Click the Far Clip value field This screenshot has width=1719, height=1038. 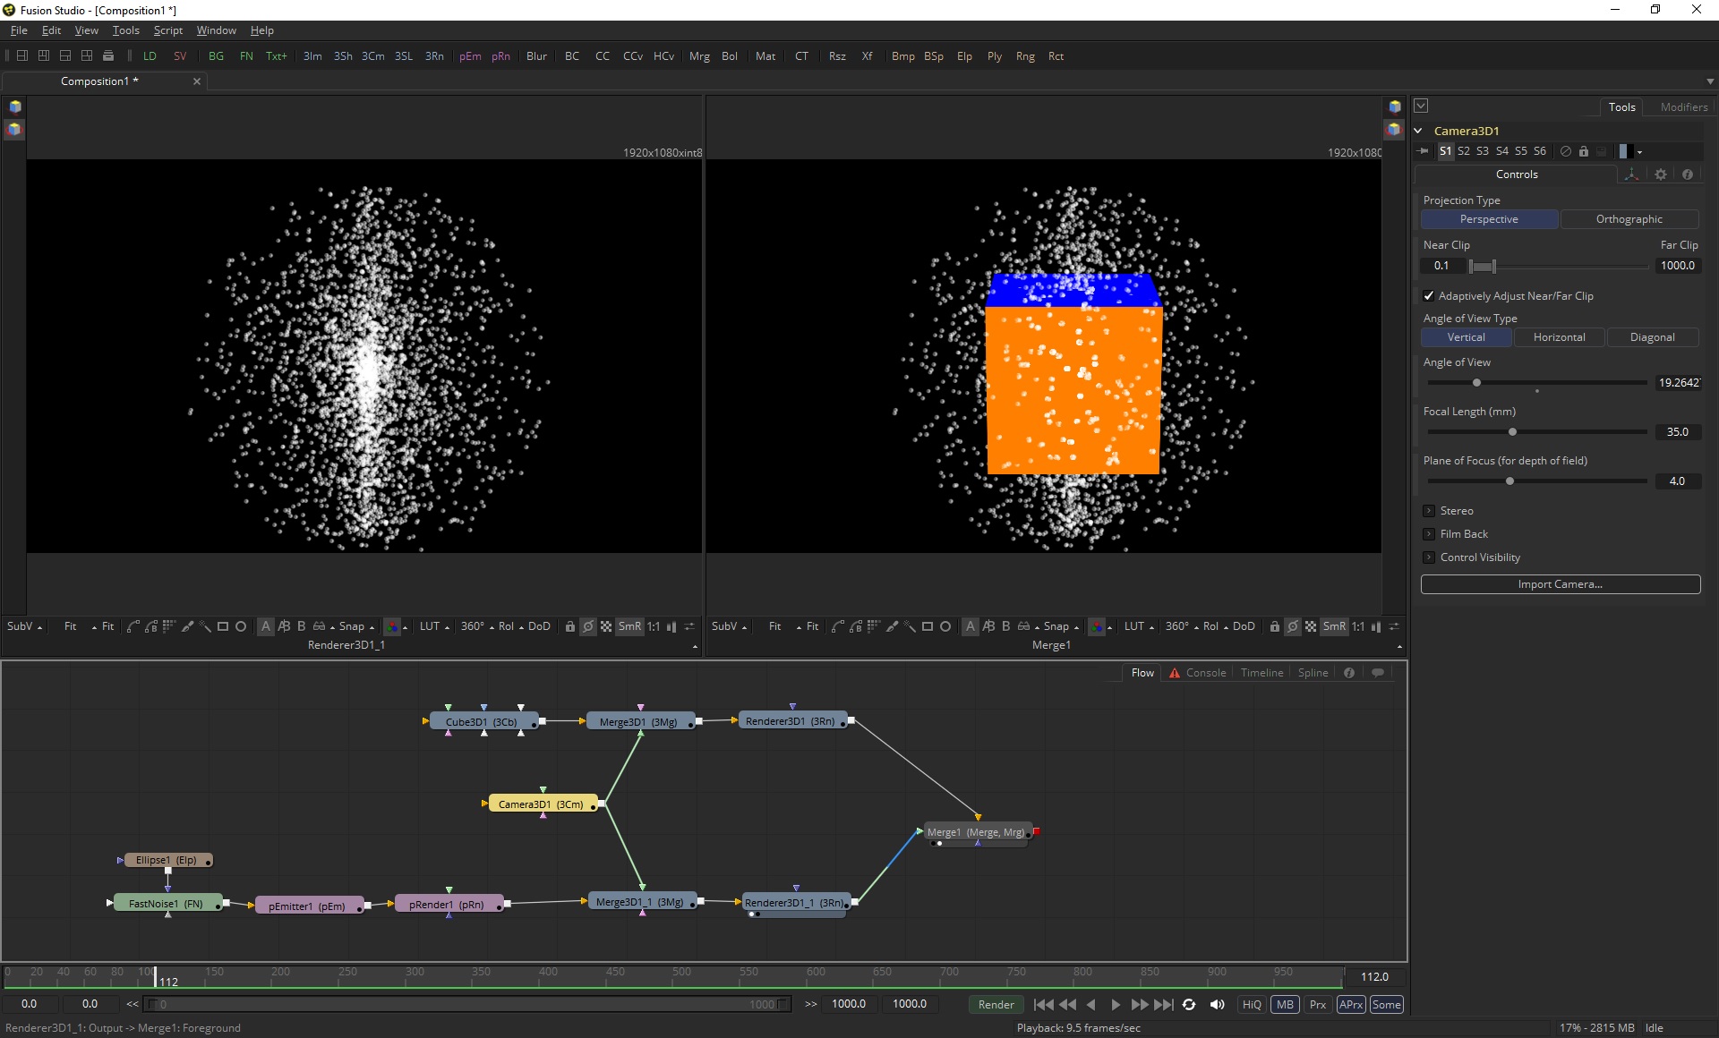[x=1677, y=266]
